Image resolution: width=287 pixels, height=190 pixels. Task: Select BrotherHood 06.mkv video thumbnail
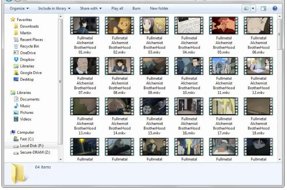pyautogui.click(x=258, y=25)
